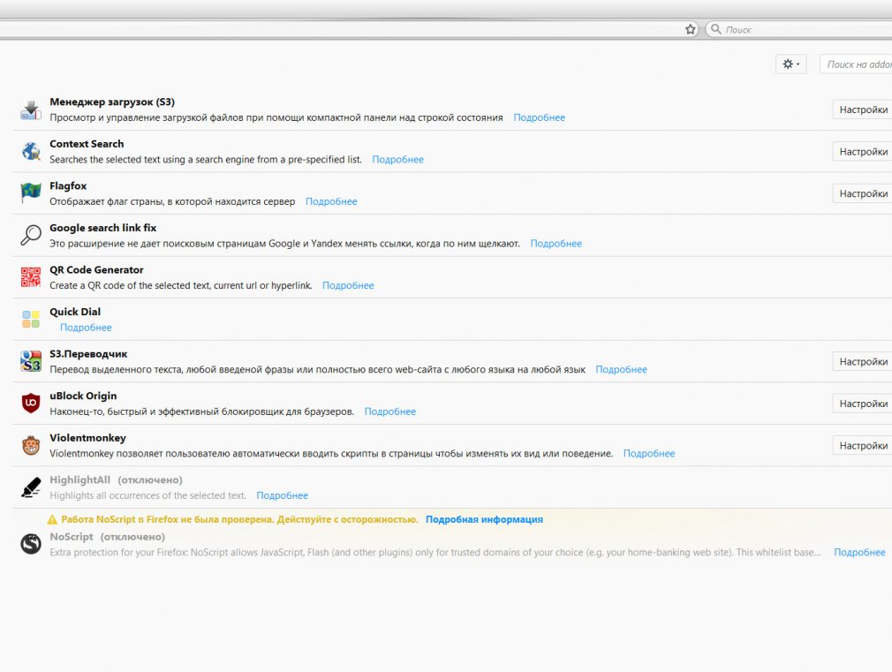Click the S3.Переводчик translator icon

pos(31,361)
